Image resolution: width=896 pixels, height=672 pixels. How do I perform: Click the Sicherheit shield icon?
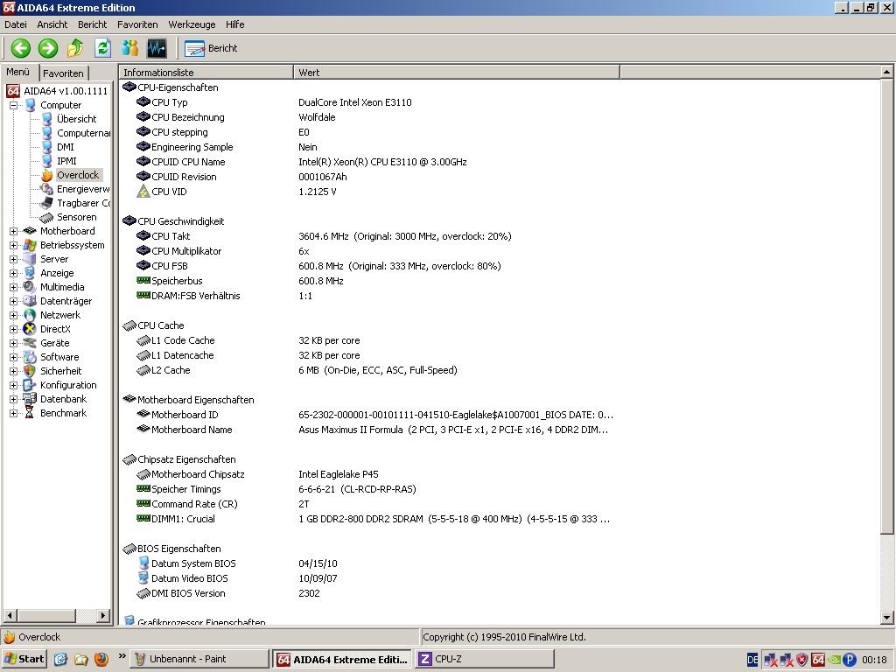[30, 371]
